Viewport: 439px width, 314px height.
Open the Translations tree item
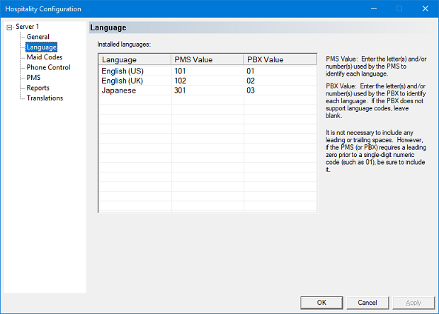pyautogui.click(x=45, y=98)
